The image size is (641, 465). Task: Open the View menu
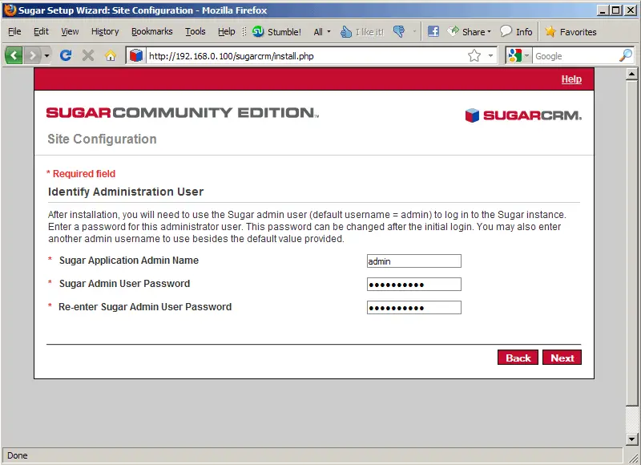70,31
